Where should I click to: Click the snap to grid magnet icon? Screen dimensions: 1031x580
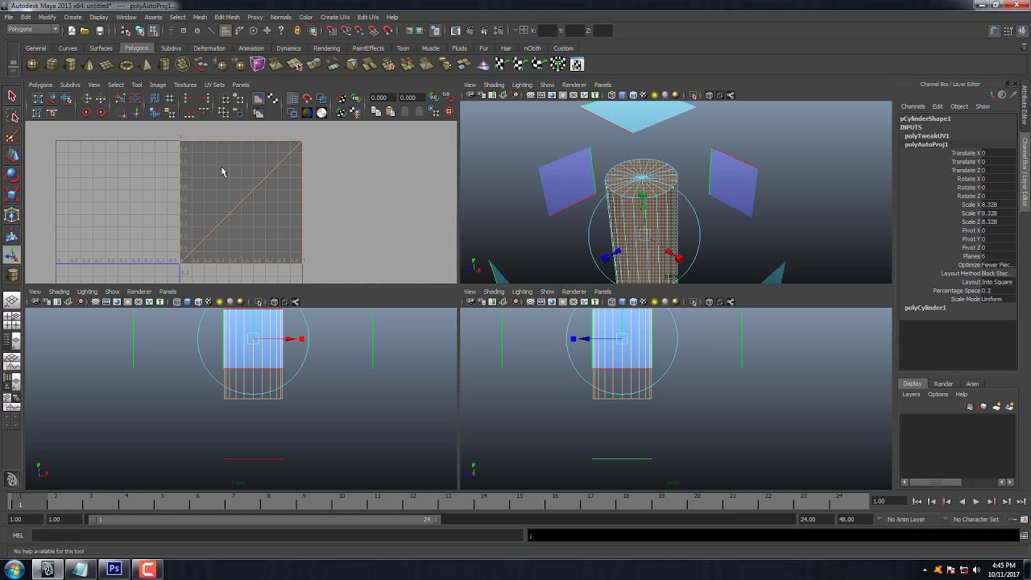(331, 31)
